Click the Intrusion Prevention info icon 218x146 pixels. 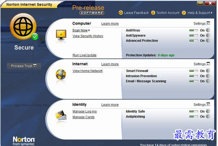pyautogui.click(x=208, y=76)
